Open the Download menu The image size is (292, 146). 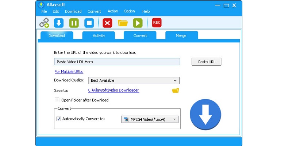pos(73,11)
